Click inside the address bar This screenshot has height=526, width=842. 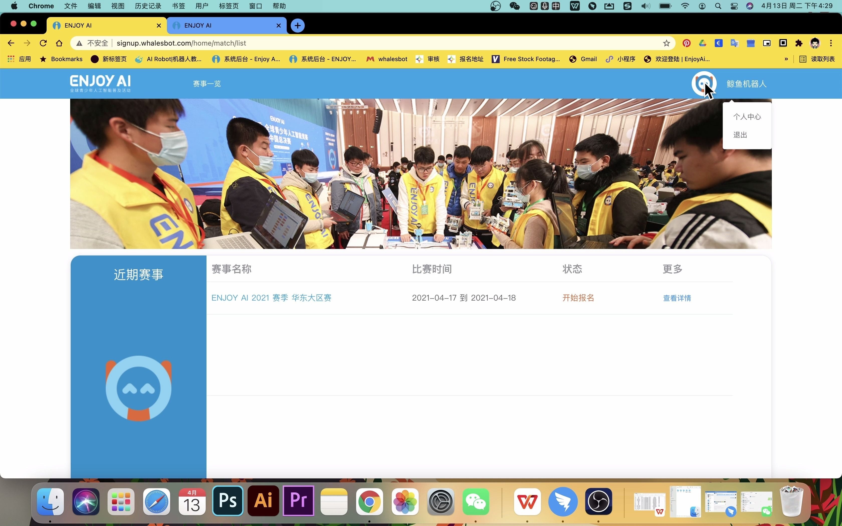[x=244, y=43]
